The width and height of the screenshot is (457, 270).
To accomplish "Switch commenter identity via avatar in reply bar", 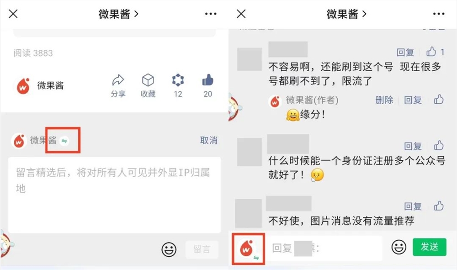I will (248, 249).
